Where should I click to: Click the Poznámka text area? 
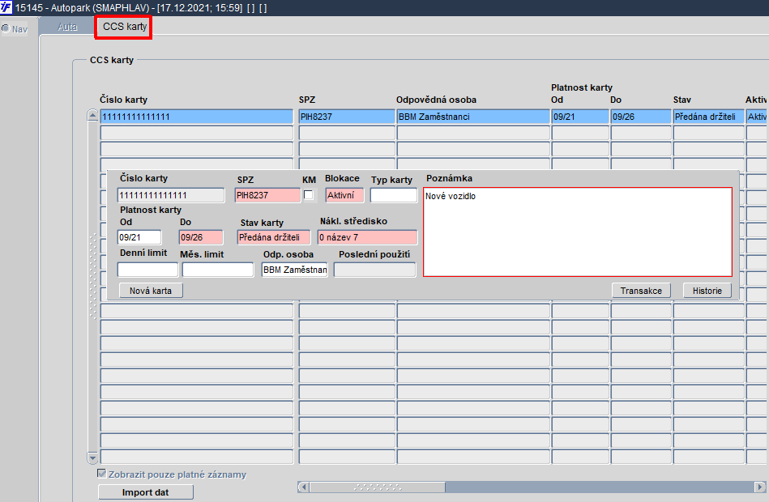tap(578, 232)
